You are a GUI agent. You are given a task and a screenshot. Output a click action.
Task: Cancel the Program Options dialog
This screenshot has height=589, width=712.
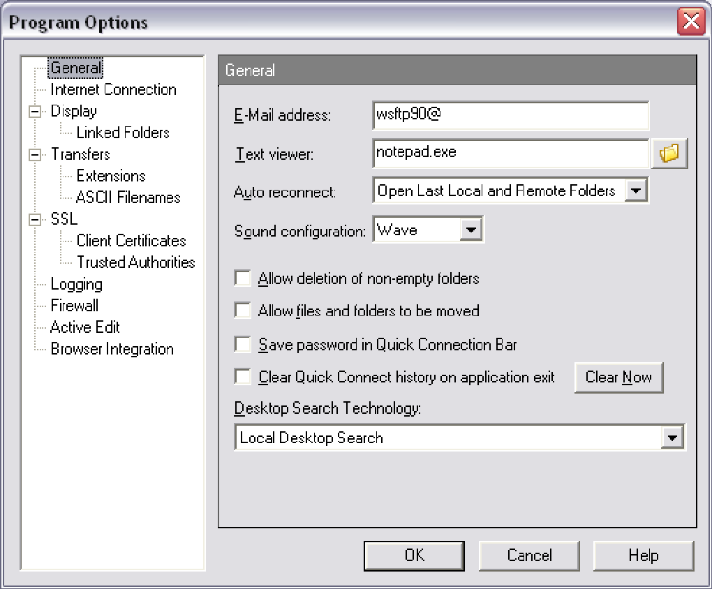529,556
